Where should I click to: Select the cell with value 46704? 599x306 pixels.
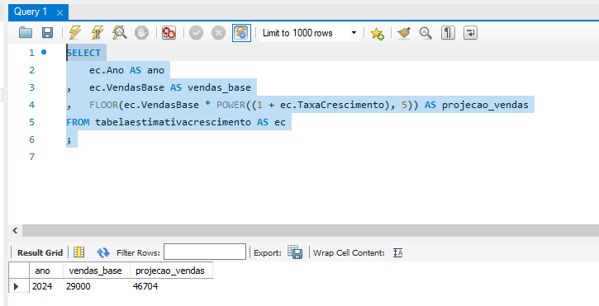(x=171, y=286)
